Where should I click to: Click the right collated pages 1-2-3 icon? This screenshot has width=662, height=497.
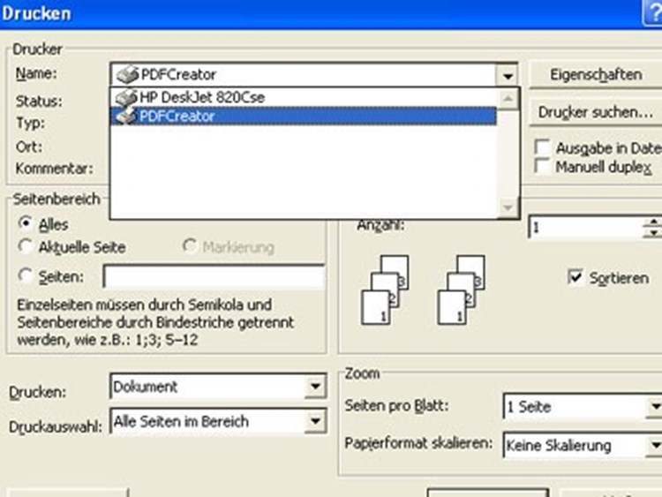point(461,290)
